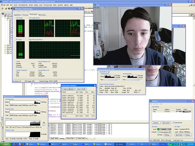Click the TAConf window title icon
This screenshot has height=146, width=195.
coord(151,101)
